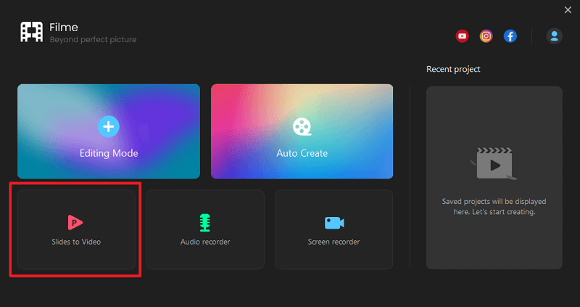580x307 pixels.
Task: Close the Filme start window
Action: point(568,10)
